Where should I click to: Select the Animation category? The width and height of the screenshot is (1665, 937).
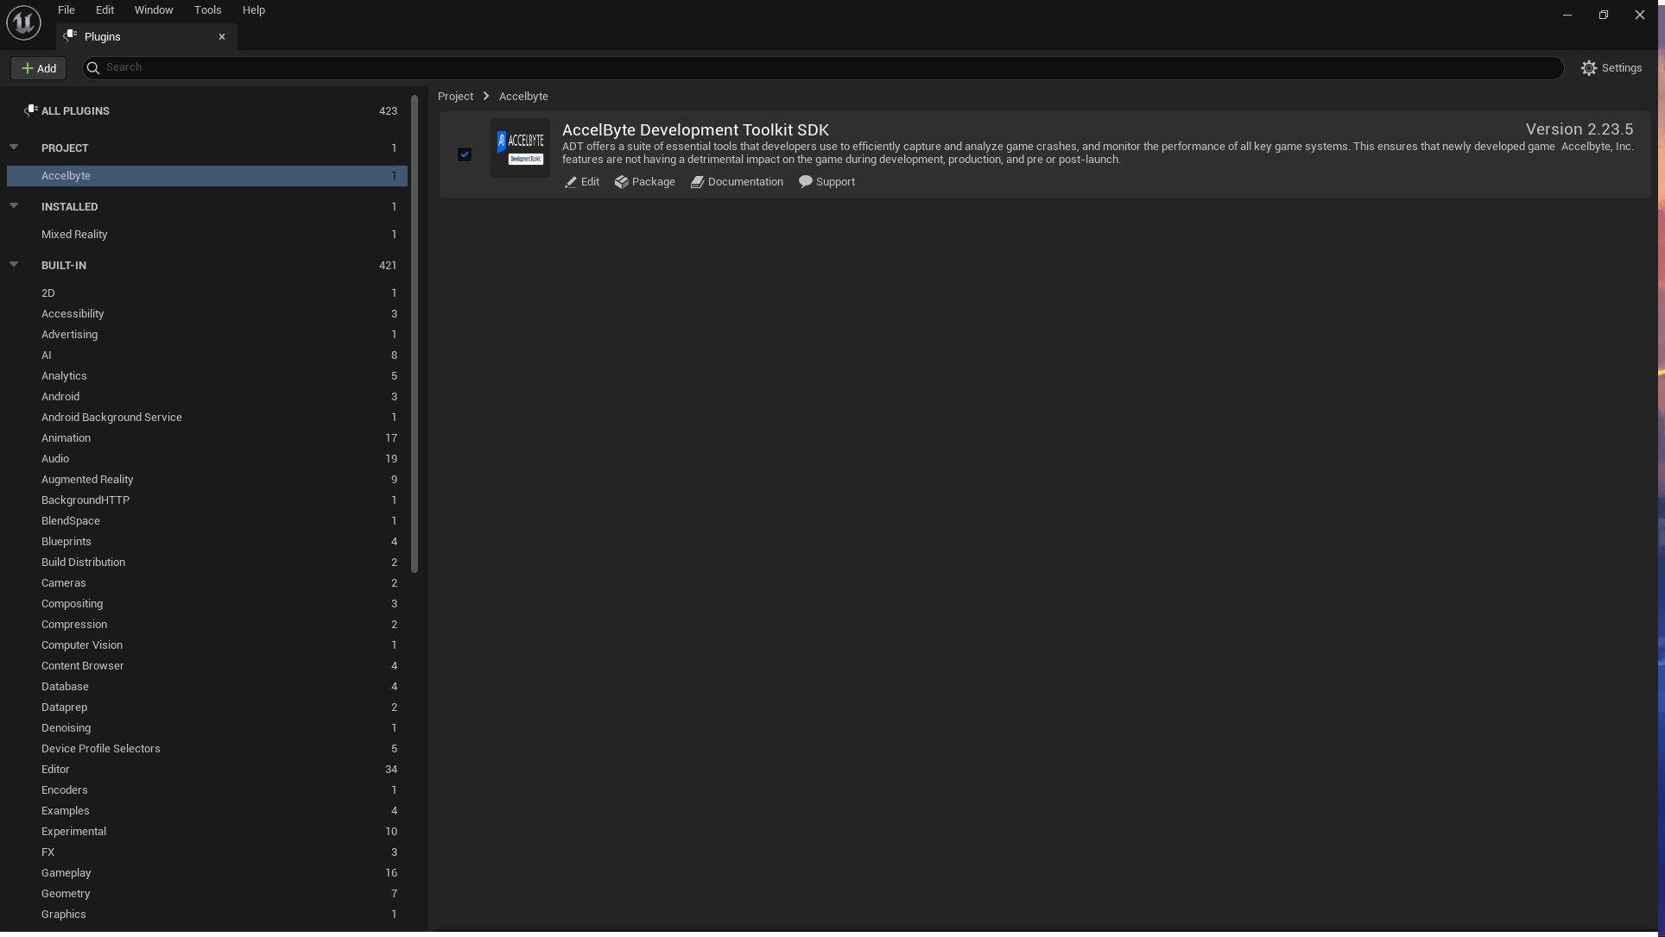[207, 437]
